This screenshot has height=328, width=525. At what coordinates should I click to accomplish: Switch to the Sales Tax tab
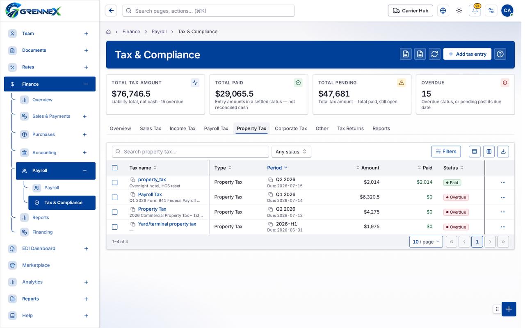tap(151, 128)
